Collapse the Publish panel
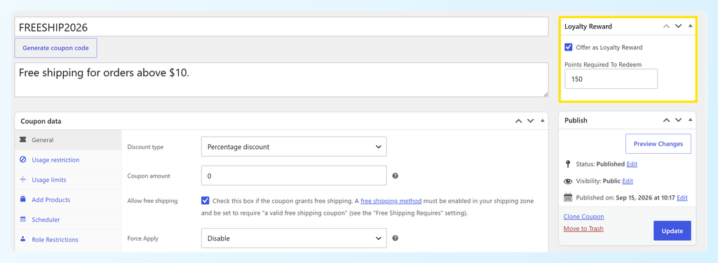This screenshot has height=263, width=718. click(690, 120)
